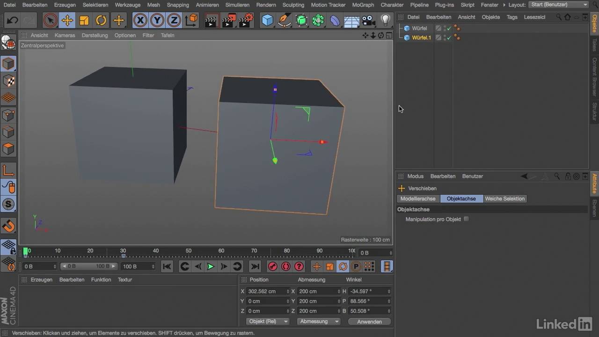Image resolution: width=599 pixels, height=337 pixels.
Task: Add a cube primitive object
Action: [267, 21]
